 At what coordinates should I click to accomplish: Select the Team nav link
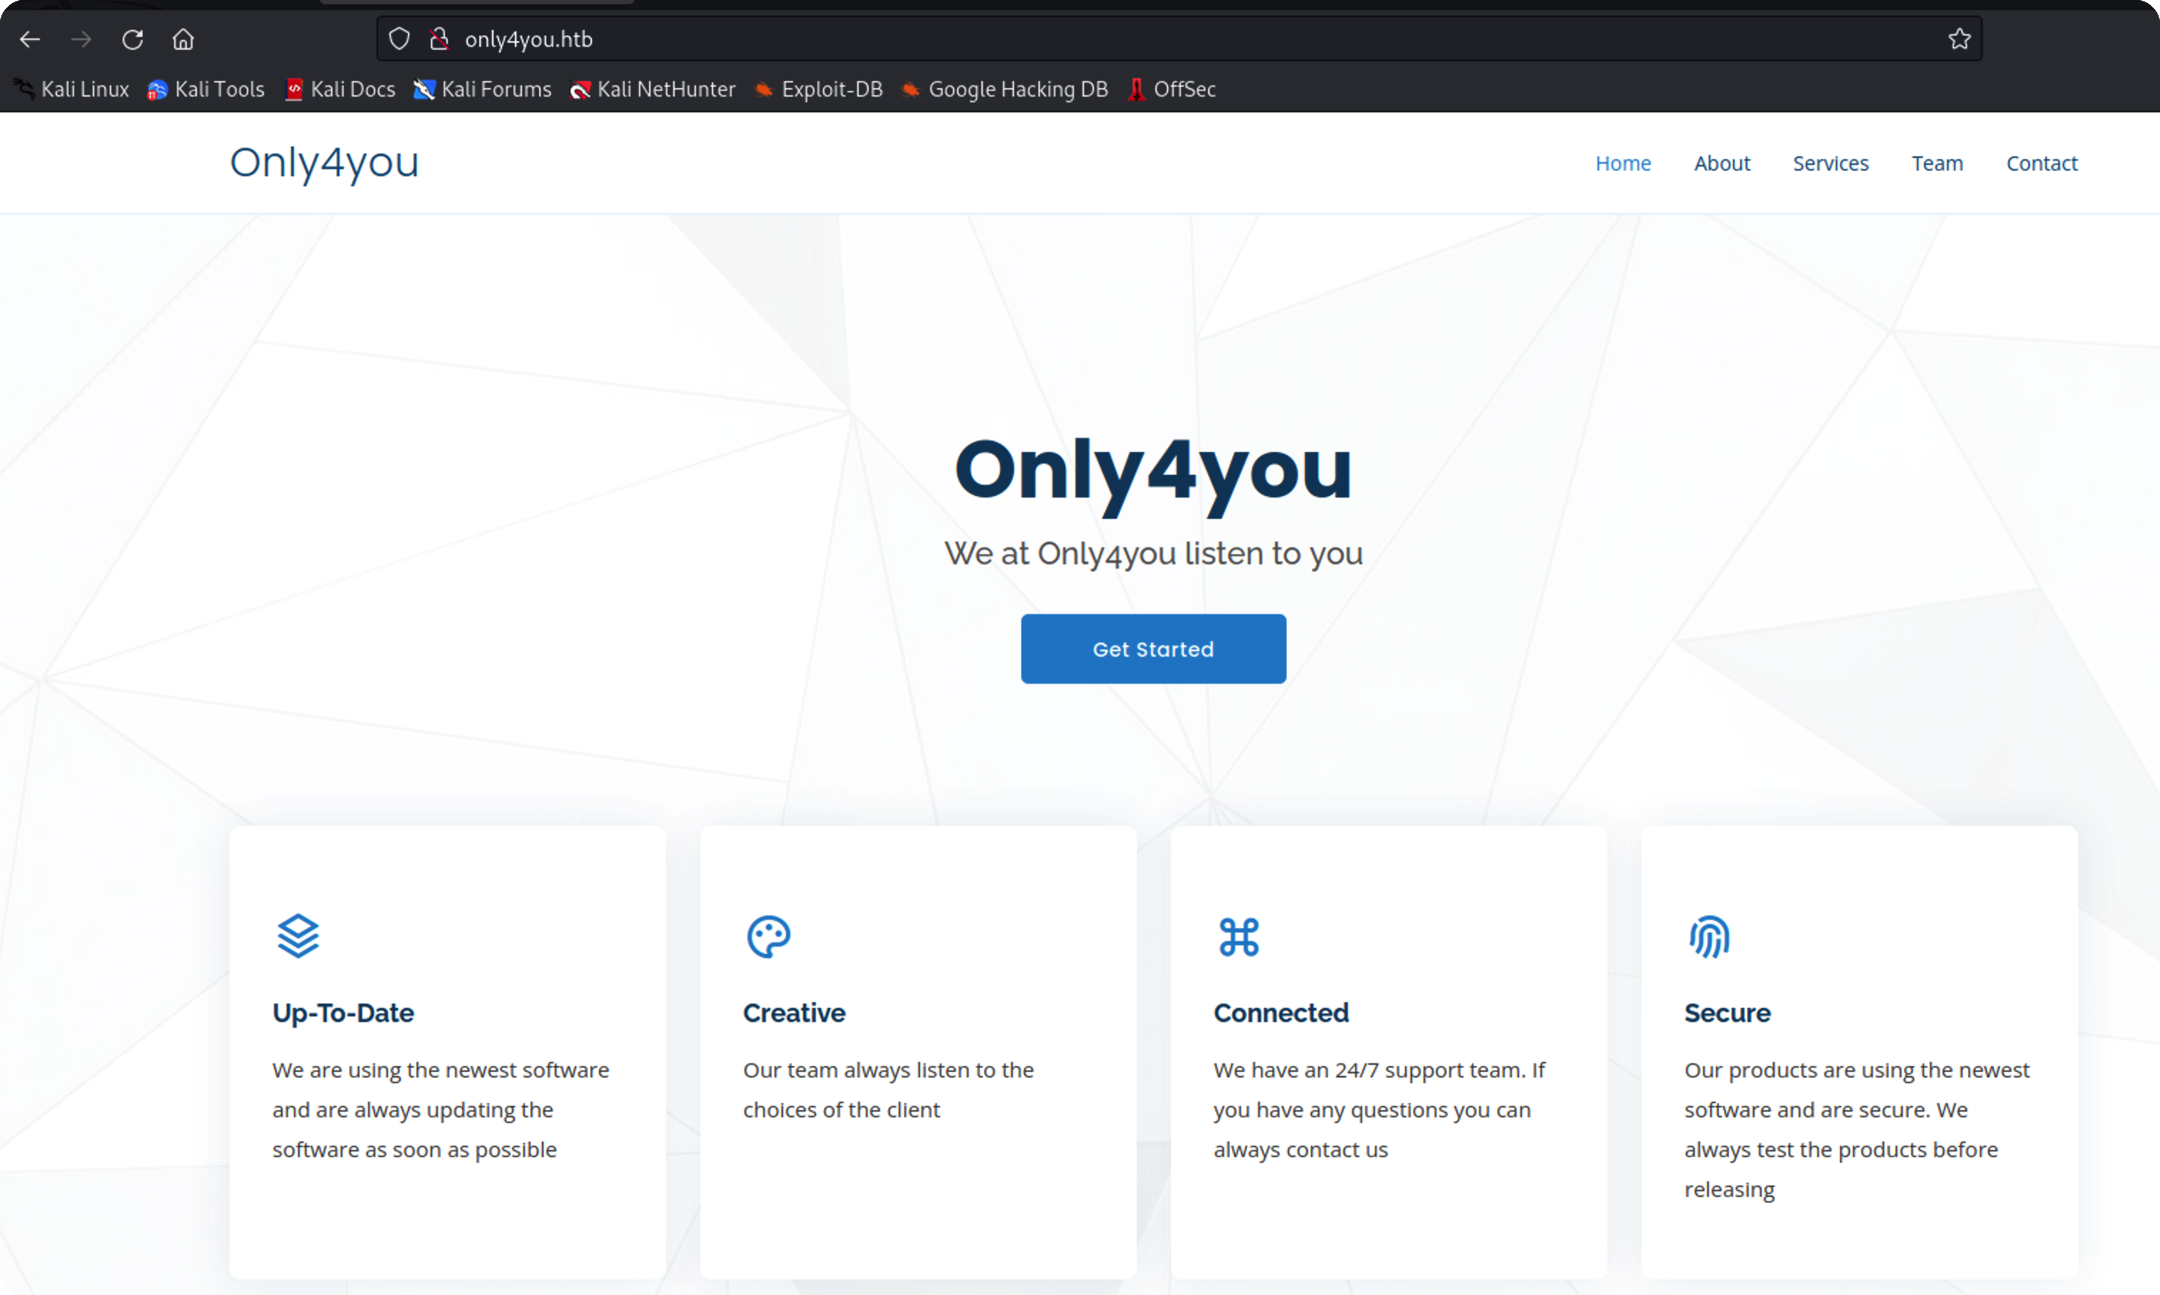pos(1937,163)
